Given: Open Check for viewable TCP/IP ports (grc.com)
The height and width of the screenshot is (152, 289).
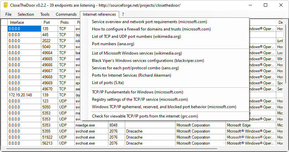Looking at the screenshot, I should coord(145,116).
